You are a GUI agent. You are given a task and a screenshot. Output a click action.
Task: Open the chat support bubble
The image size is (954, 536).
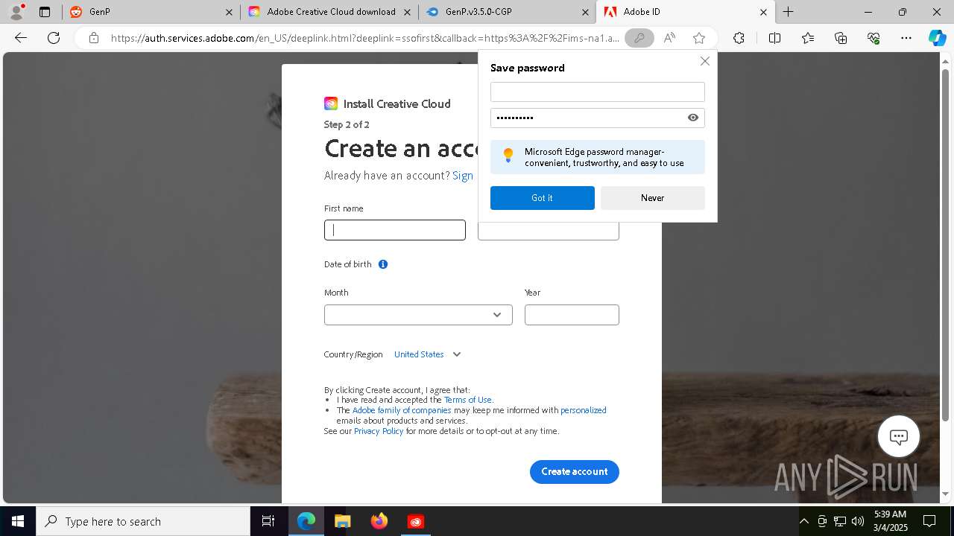[x=898, y=436]
